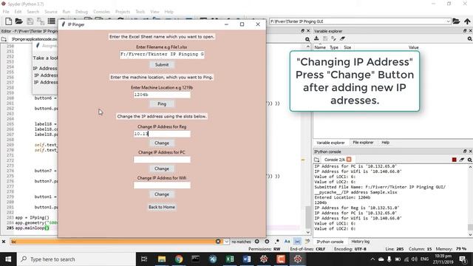
Task: Focus the filename entry field
Action: [162, 54]
